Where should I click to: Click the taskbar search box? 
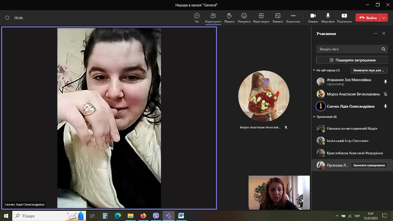pyautogui.click(x=49, y=216)
